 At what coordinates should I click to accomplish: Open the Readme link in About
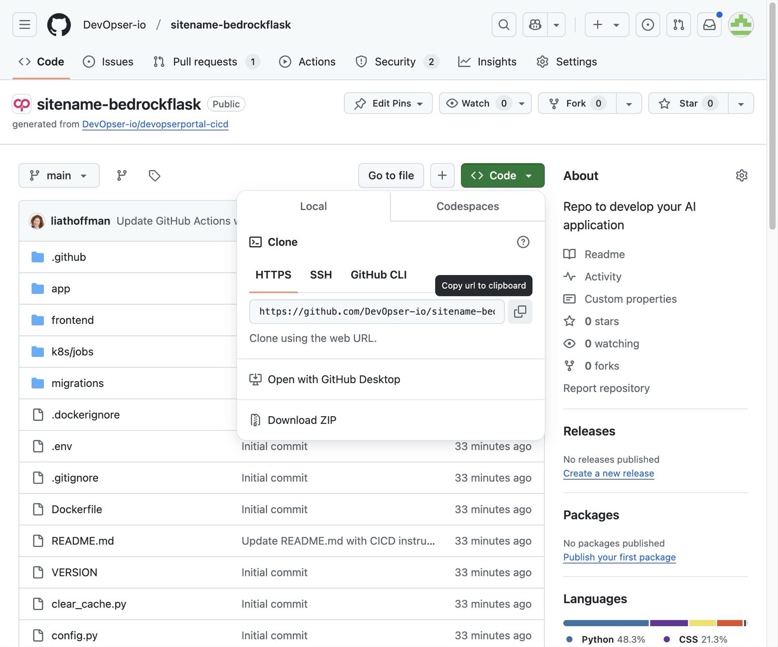[x=604, y=254]
